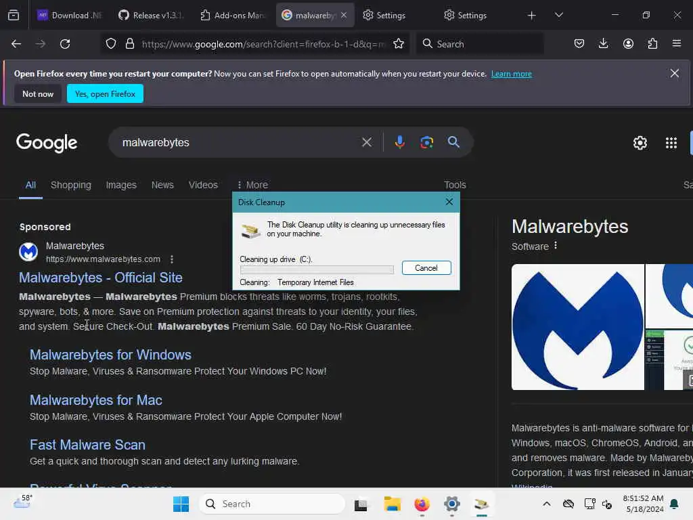Click the Not now button
This screenshot has height=520, width=693.
click(38, 93)
